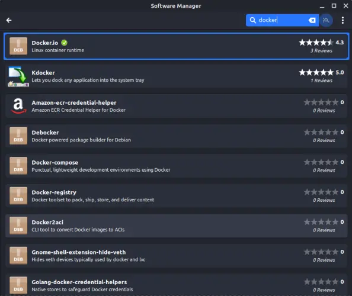Click the Kdocker application icon
This screenshot has width=352, height=296.
point(18,76)
